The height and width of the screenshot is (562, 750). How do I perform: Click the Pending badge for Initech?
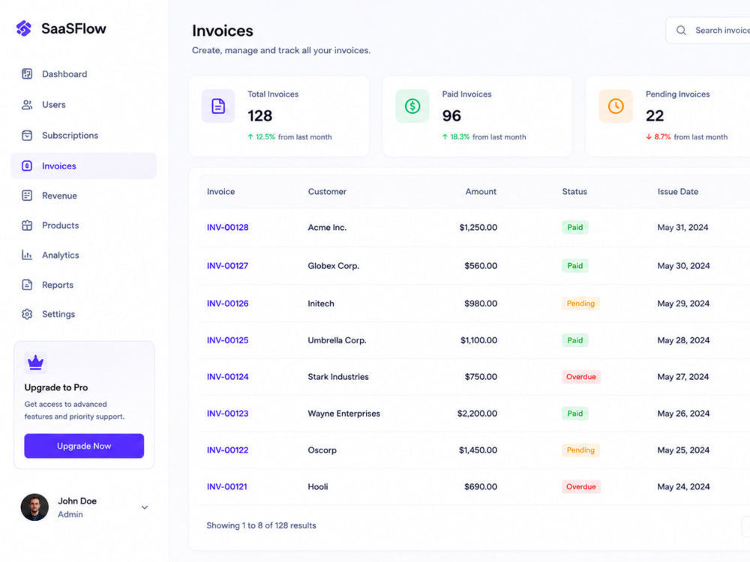580,303
